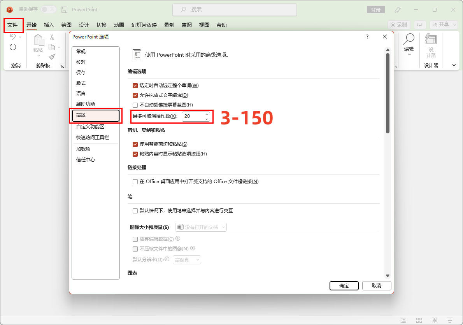
Task: Click the Paste clipboard icon
Action: (39, 40)
